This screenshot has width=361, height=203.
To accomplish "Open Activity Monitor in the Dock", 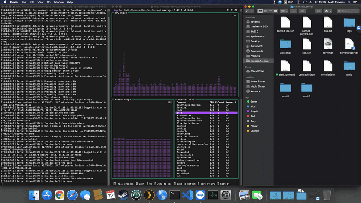I will pos(213,195).
